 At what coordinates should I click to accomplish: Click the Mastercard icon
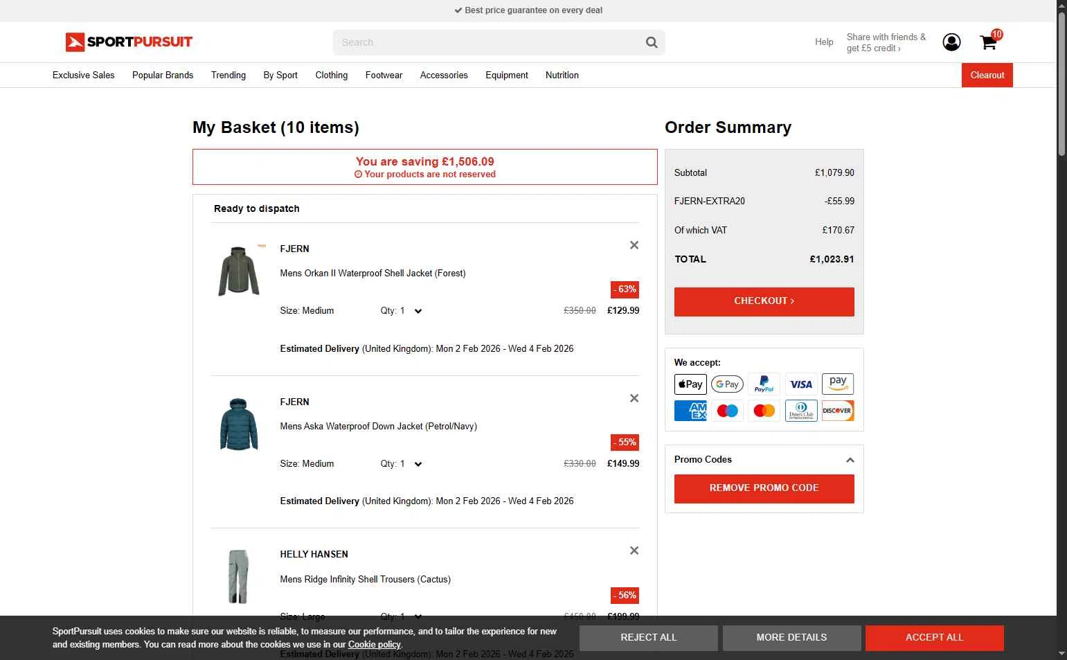point(764,411)
